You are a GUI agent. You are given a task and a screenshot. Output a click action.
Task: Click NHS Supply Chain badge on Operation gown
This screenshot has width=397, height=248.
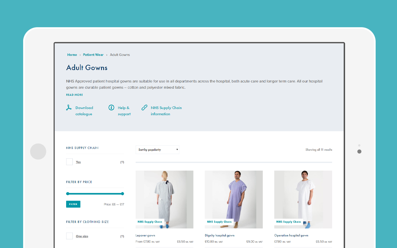click(289, 222)
